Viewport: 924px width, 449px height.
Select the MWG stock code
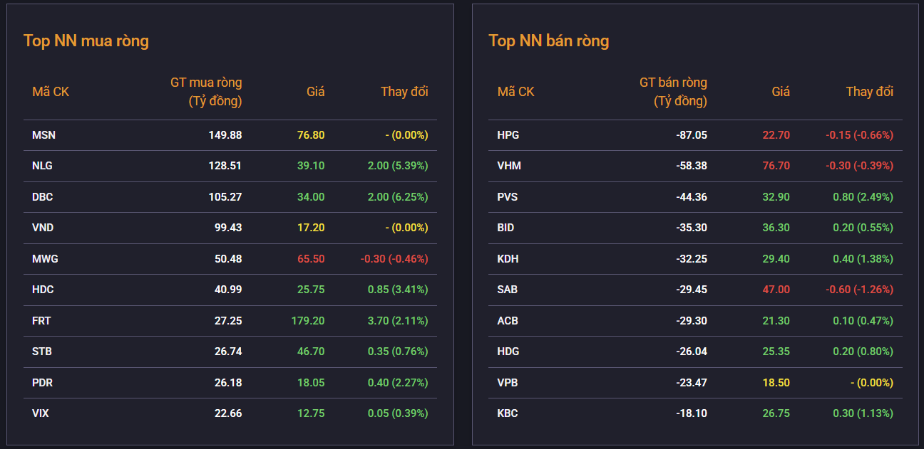[46, 259]
